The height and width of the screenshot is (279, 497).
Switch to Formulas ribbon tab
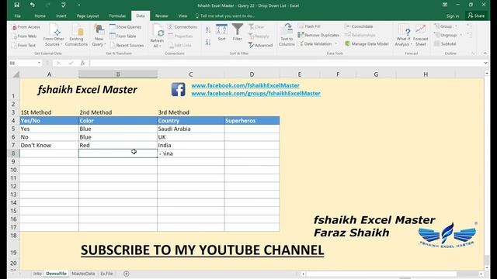117,15
